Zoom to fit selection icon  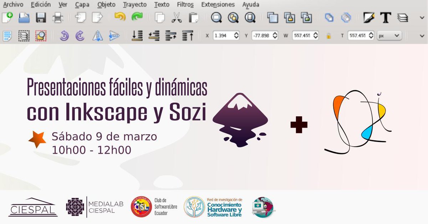coord(216,17)
